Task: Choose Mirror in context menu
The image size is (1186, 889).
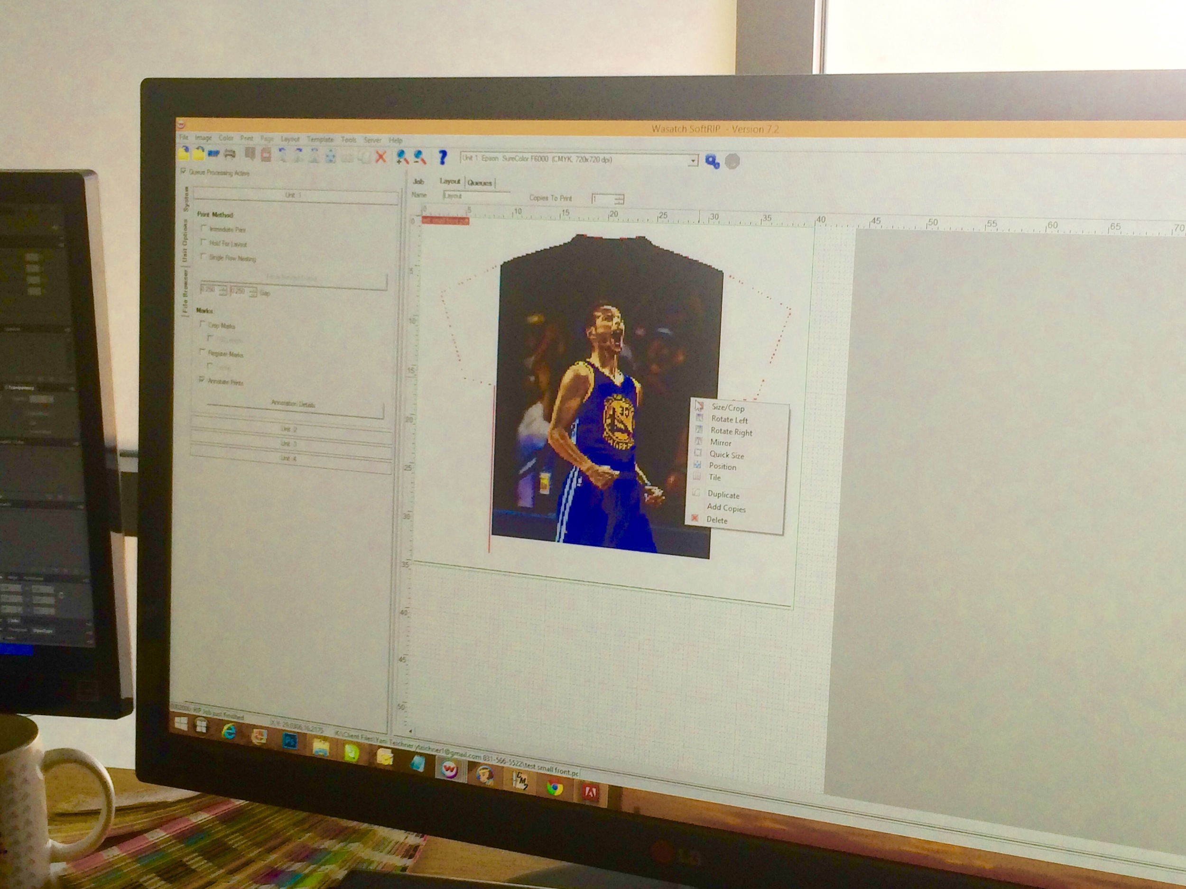Action: click(721, 443)
